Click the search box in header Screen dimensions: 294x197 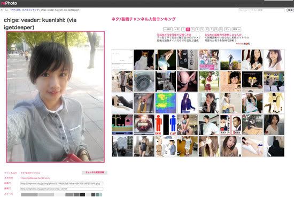(x=261, y=10)
